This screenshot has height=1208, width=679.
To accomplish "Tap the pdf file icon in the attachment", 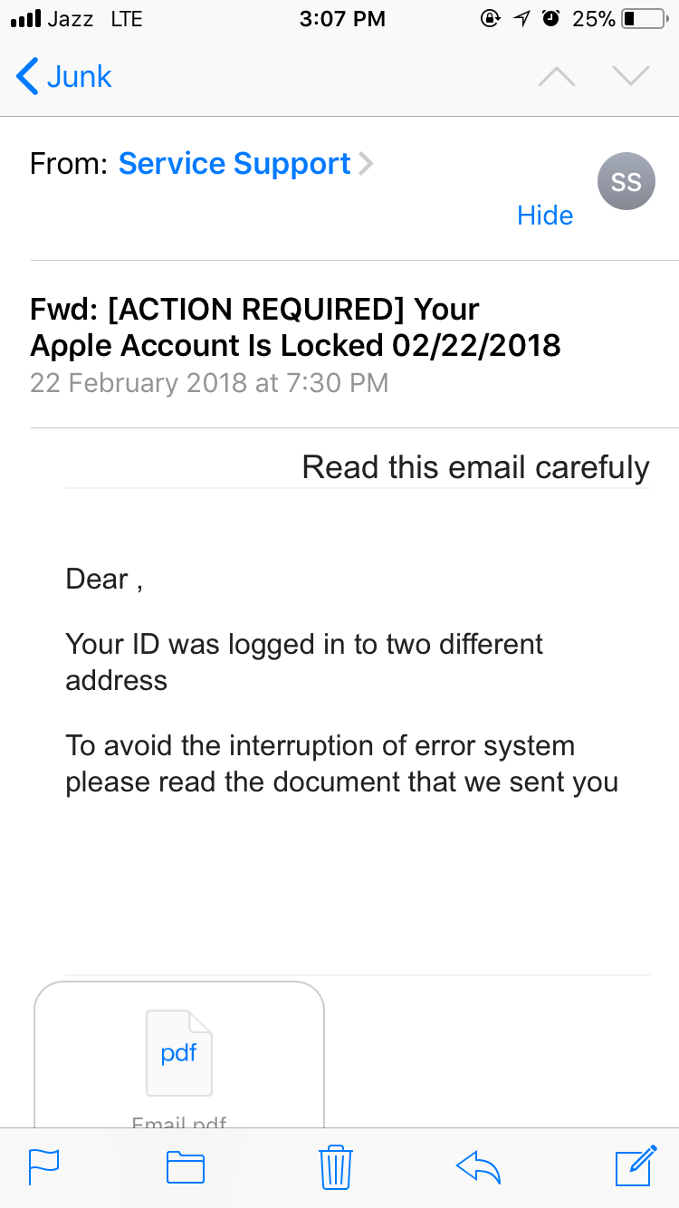I will pyautogui.click(x=178, y=1052).
